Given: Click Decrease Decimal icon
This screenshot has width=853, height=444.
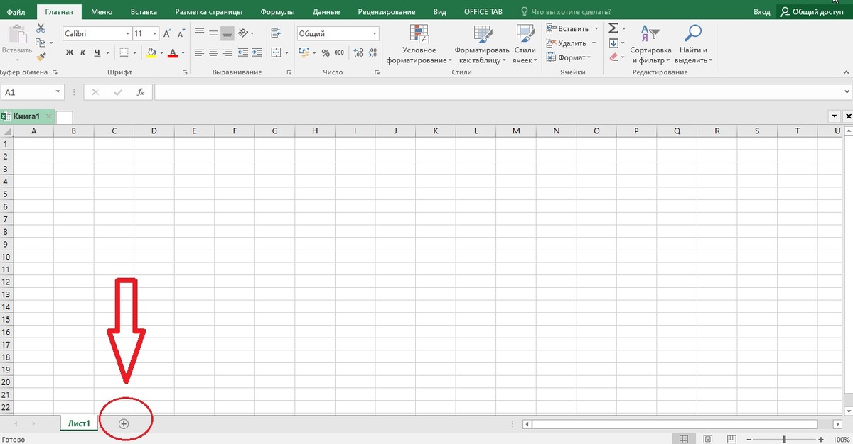Looking at the screenshot, I should tap(372, 52).
